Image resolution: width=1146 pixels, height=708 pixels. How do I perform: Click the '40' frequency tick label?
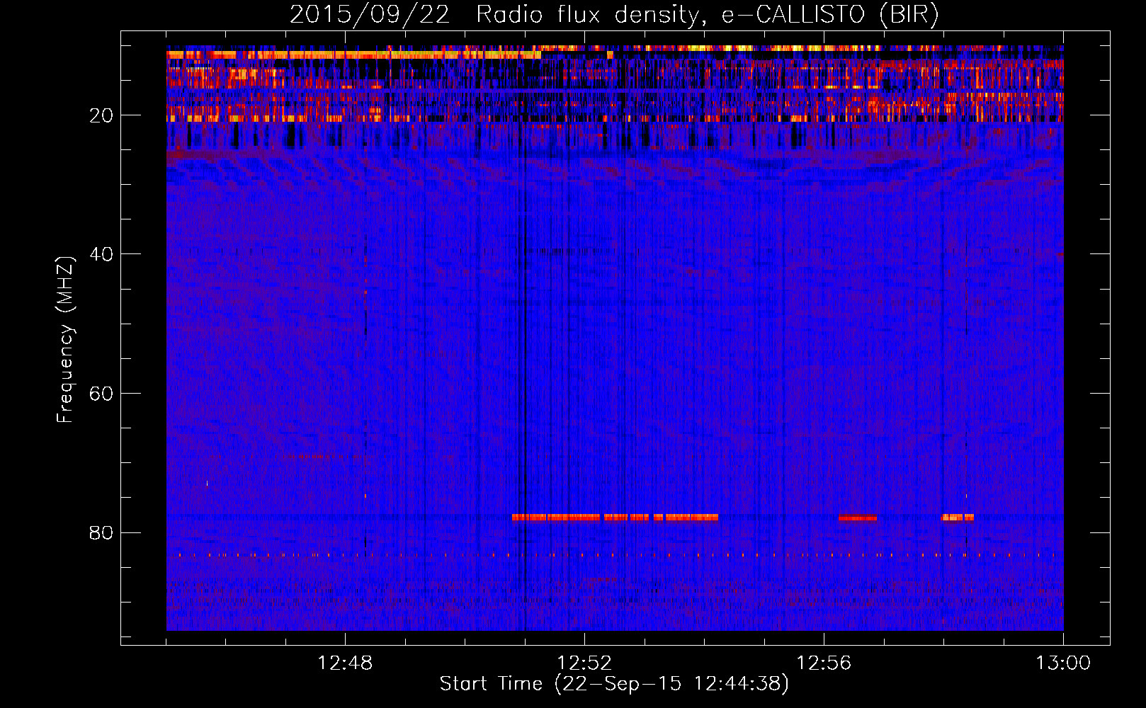pos(102,254)
